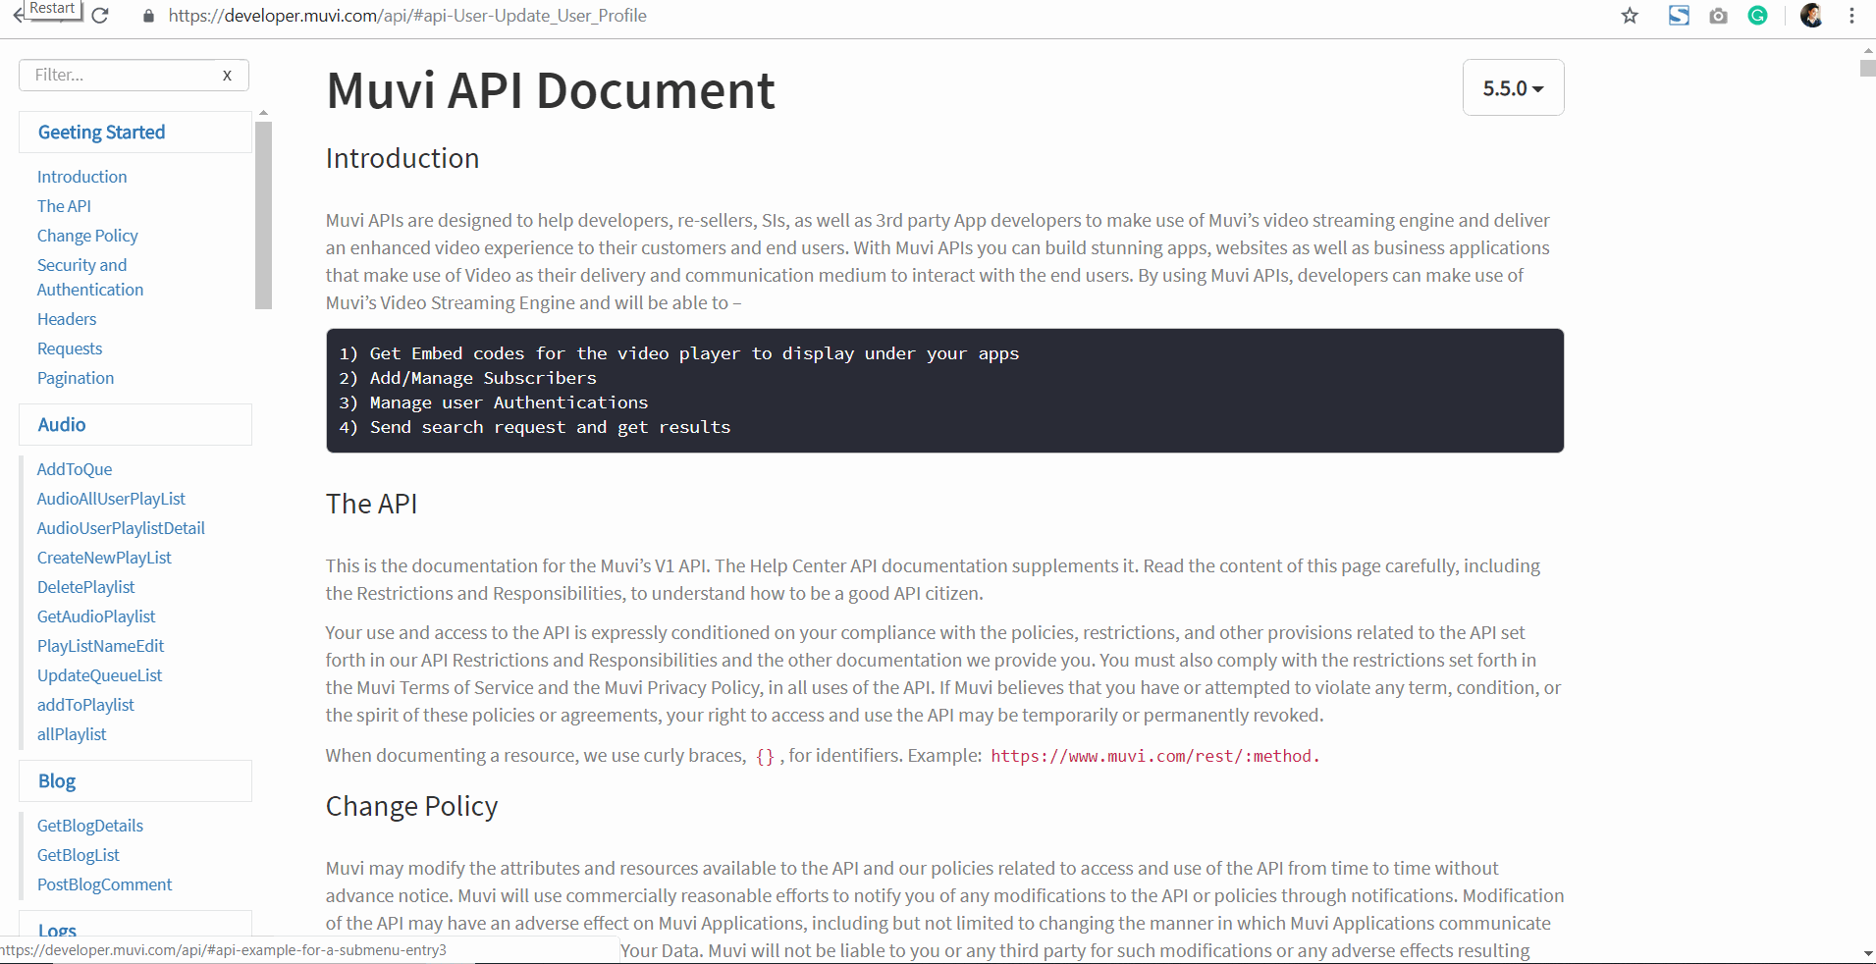Open the blue S extension icon
Image resolution: width=1876 pixels, height=964 pixels.
(1679, 16)
